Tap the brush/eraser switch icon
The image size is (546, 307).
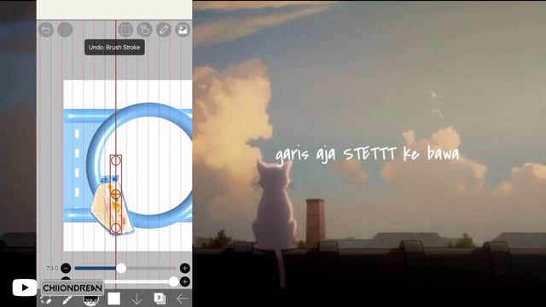[x=46, y=299]
